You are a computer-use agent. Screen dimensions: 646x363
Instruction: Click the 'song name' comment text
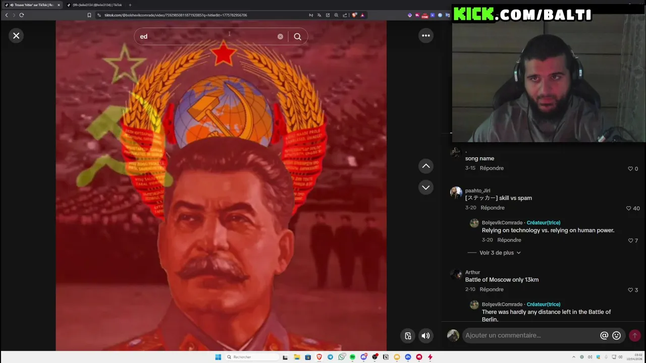pos(479,158)
